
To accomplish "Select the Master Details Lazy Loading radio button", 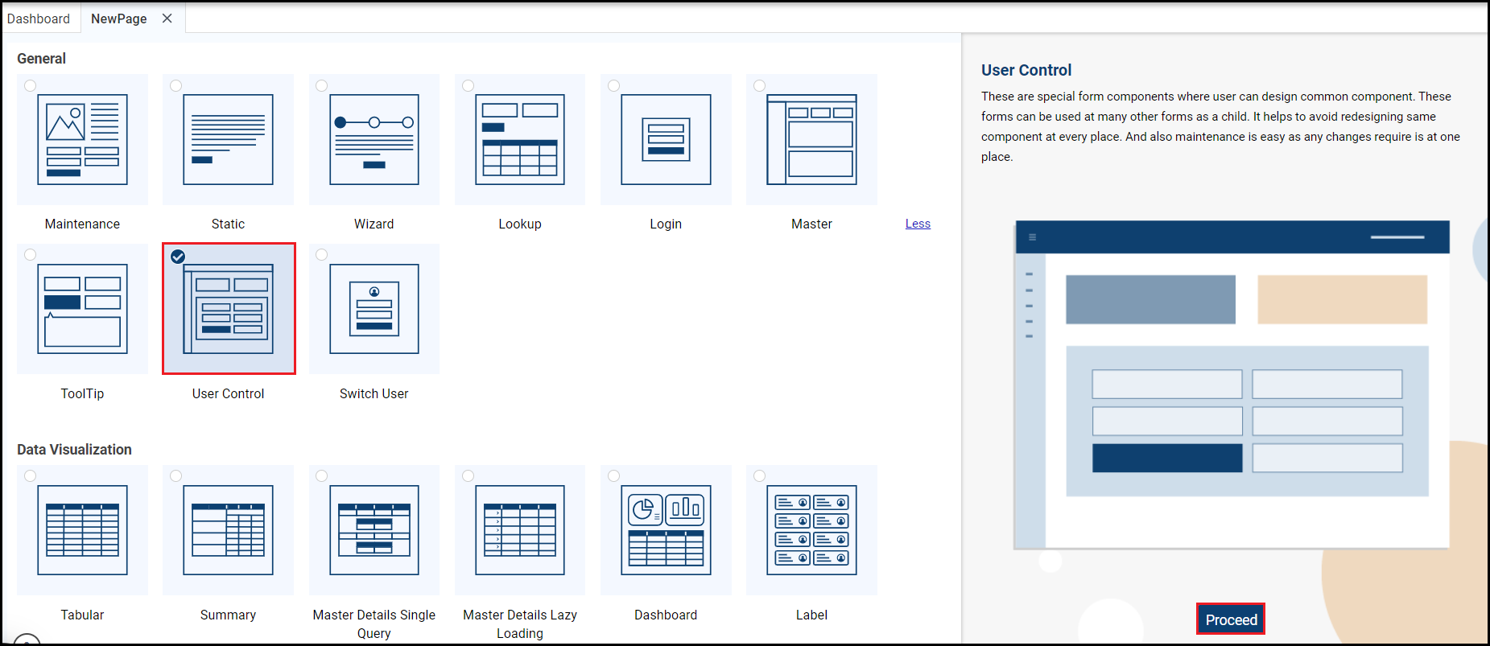I will pyautogui.click(x=468, y=476).
